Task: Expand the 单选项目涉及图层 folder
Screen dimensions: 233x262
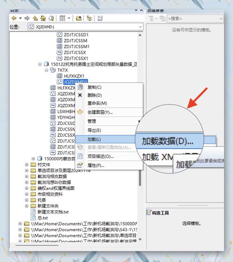Action: click(x=27, y=171)
